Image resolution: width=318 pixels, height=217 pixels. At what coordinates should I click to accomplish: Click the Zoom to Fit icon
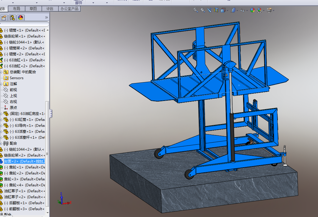pyautogui.click(x=195, y=10)
